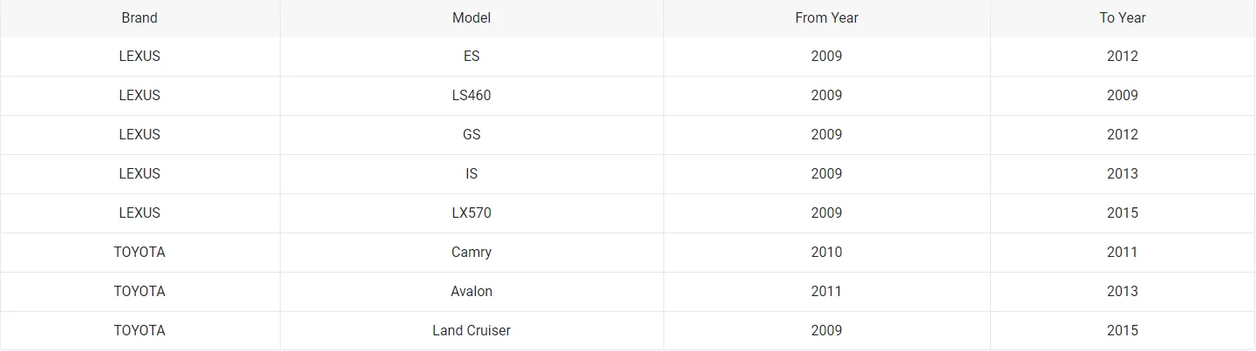Screen dimensions: 1256x351
Task: Click the Avalon model cell
Action: 472,292
